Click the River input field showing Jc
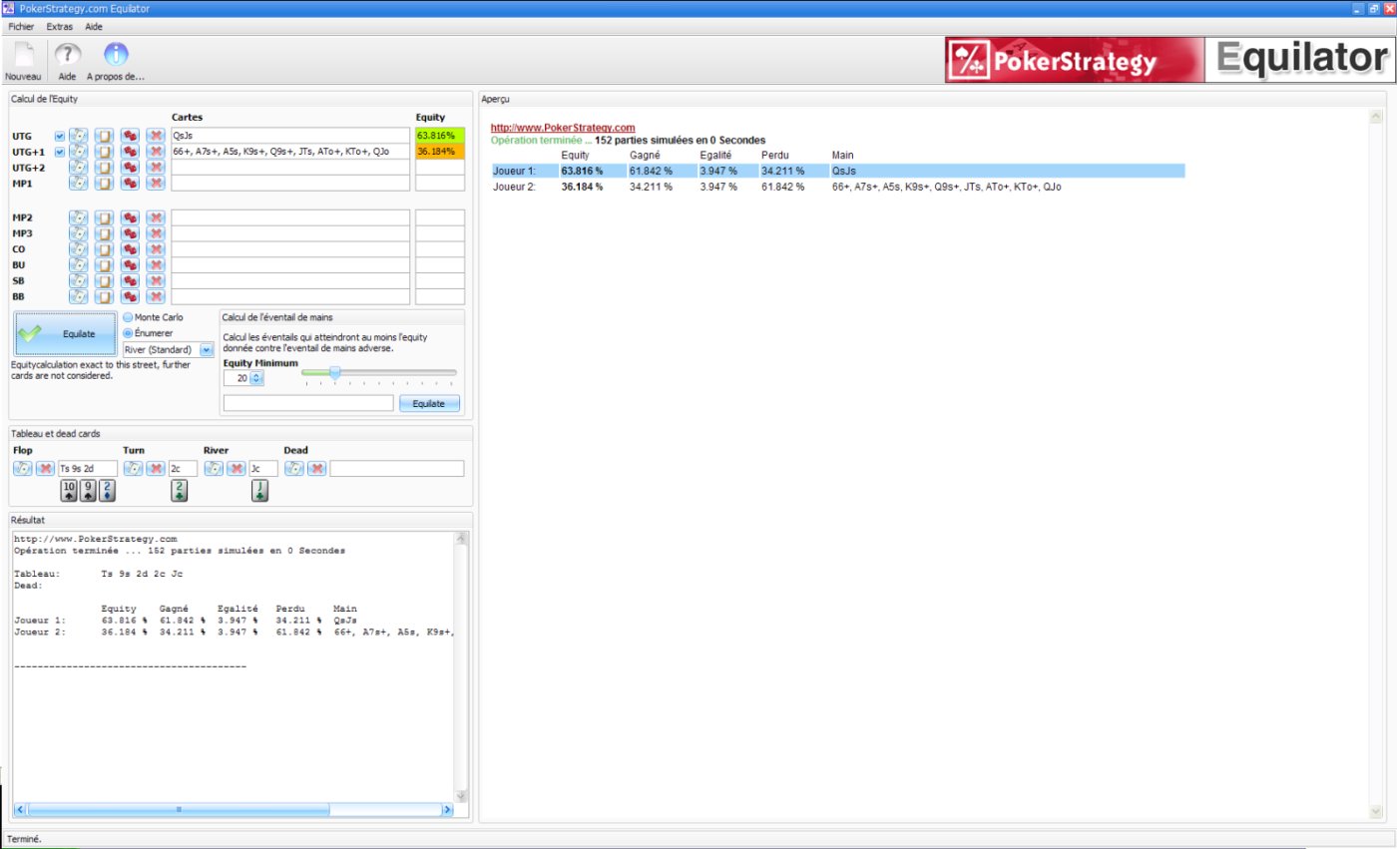 (263, 469)
